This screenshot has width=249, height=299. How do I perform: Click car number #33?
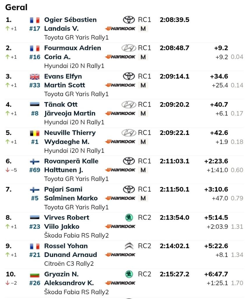pyautogui.click(x=35, y=85)
